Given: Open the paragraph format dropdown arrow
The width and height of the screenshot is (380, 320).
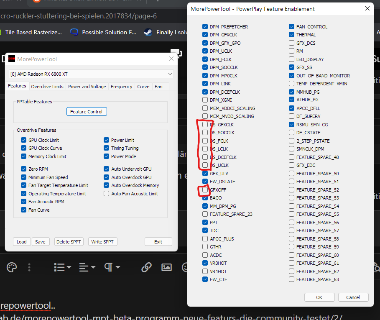Looking at the screenshot, I should pyautogui.click(x=118, y=267).
